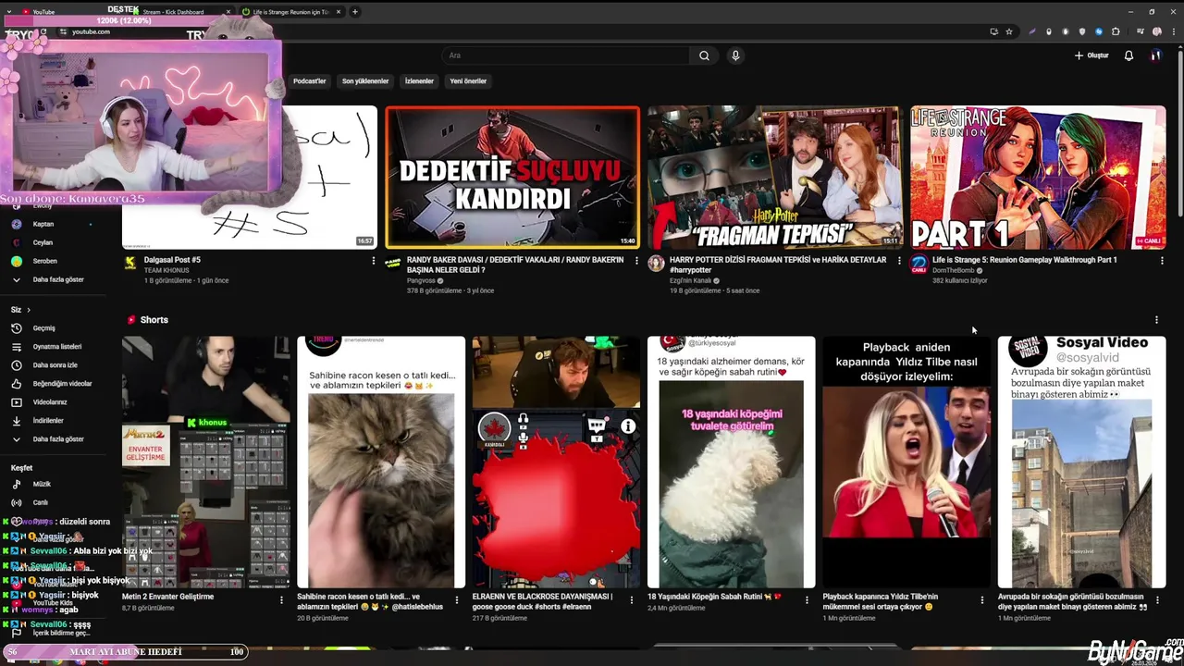Open the browser profile avatar

[1156, 31]
